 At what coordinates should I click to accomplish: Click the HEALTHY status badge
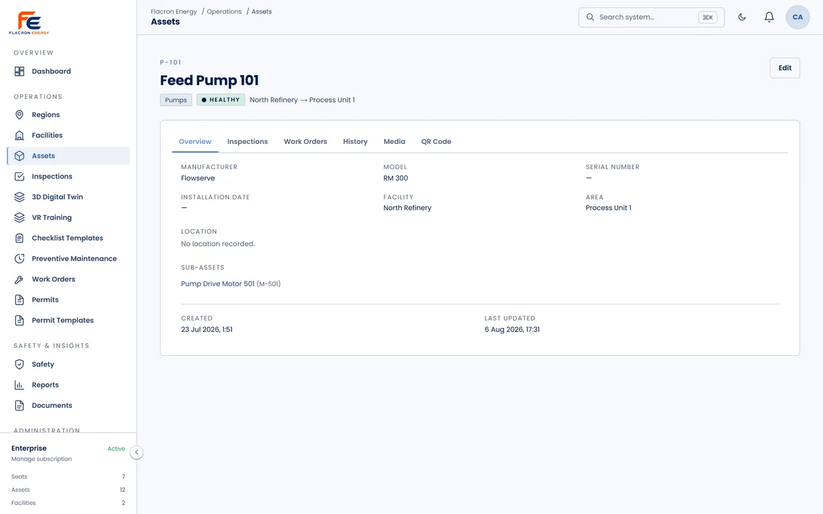[221, 100]
